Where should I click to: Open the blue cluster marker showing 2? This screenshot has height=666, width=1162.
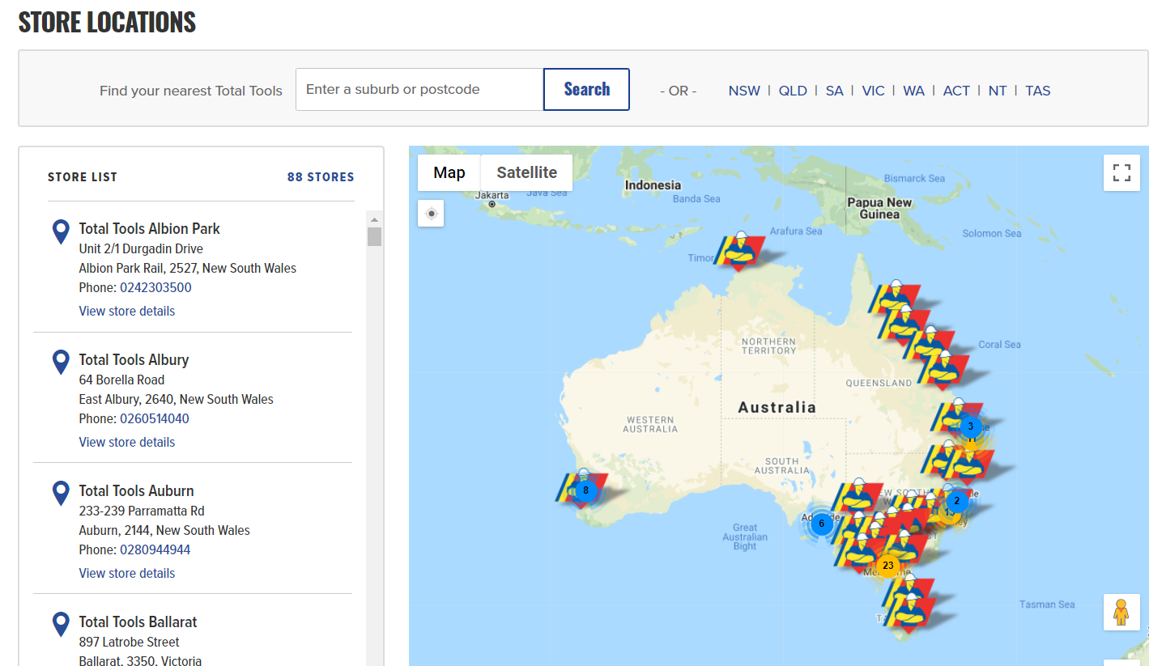[956, 501]
